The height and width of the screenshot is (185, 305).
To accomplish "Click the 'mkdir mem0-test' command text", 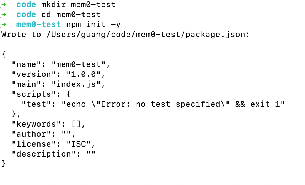I will tap(79, 5).
